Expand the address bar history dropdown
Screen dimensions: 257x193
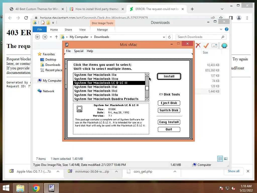(x=164, y=37)
